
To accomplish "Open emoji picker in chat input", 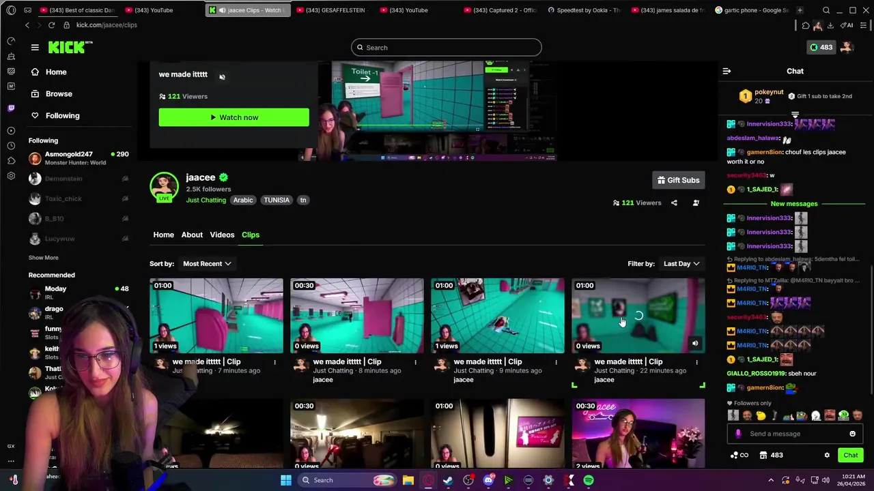I will 852,434.
